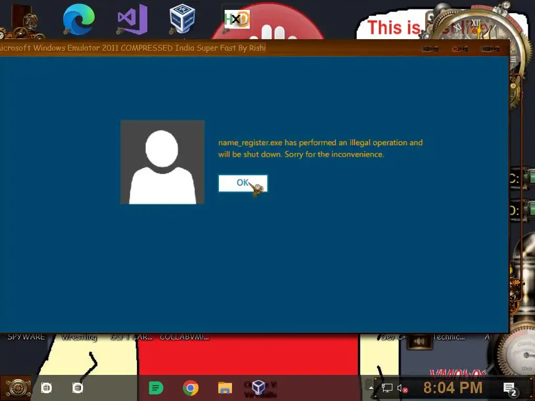The image size is (535, 401).
Task: Open the green chat app in taskbar
Action: pos(156,388)
